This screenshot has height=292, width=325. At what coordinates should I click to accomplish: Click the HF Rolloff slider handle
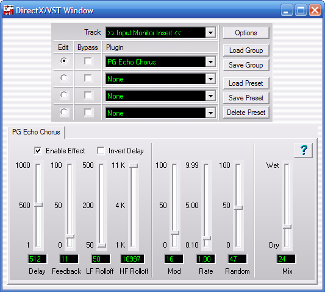click(134, 165)
